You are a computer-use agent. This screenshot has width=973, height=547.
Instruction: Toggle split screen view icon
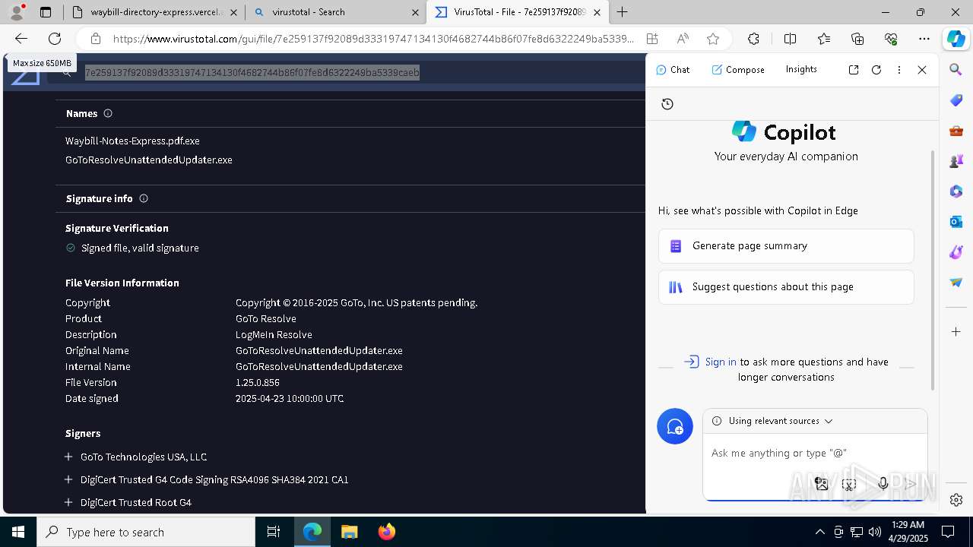790,39
